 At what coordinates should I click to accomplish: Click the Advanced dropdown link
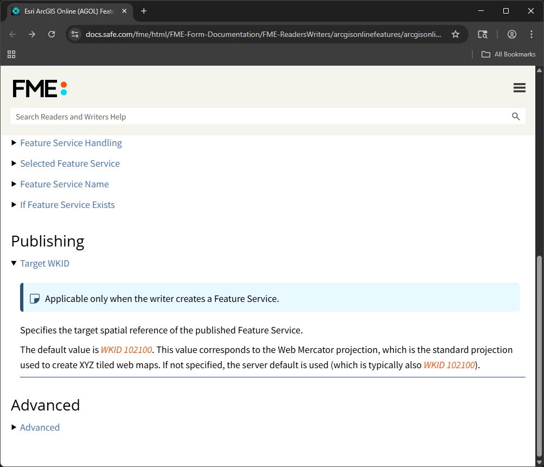click(x=40, y=427)
